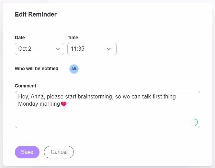Click the "Comment" field label
The width and height of the screenshot is (215, 168).
point(25,86)
